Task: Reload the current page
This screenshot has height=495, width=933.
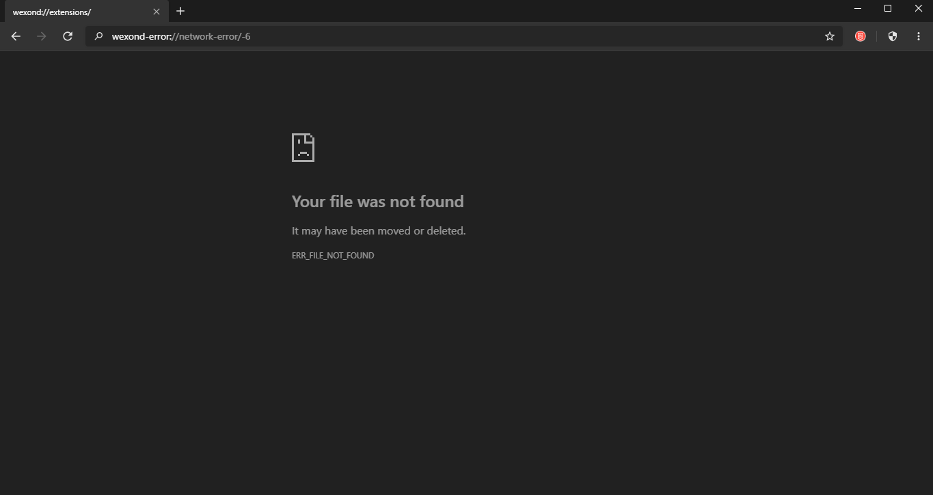Action: tap(67, 36)
